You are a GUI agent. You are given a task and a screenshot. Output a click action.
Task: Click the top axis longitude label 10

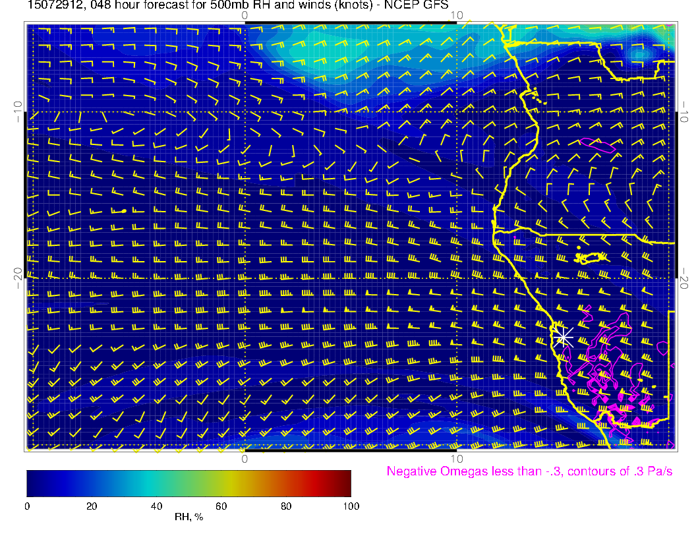456,15
